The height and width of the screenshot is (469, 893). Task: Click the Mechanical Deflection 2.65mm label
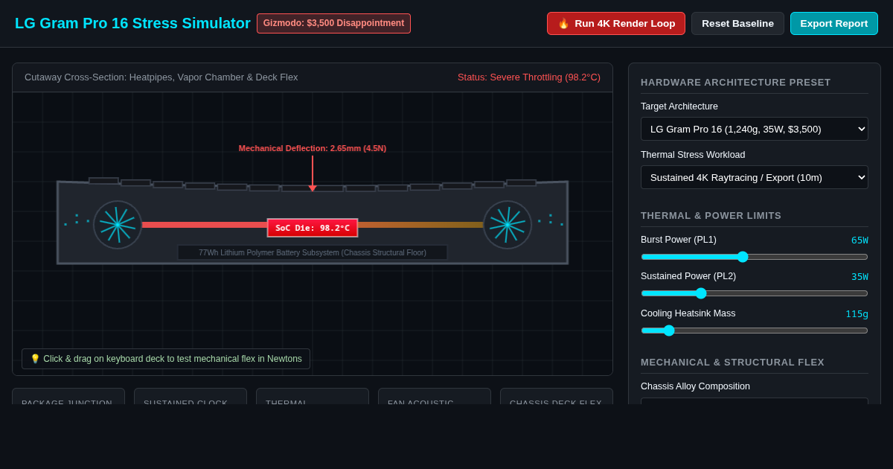click(x=313, y=148)
